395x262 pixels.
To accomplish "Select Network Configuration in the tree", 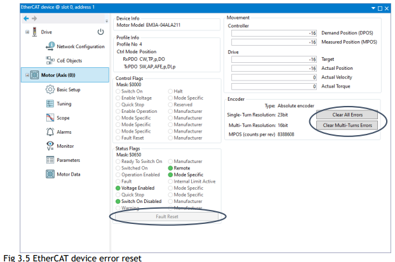I will coord(81,46).
